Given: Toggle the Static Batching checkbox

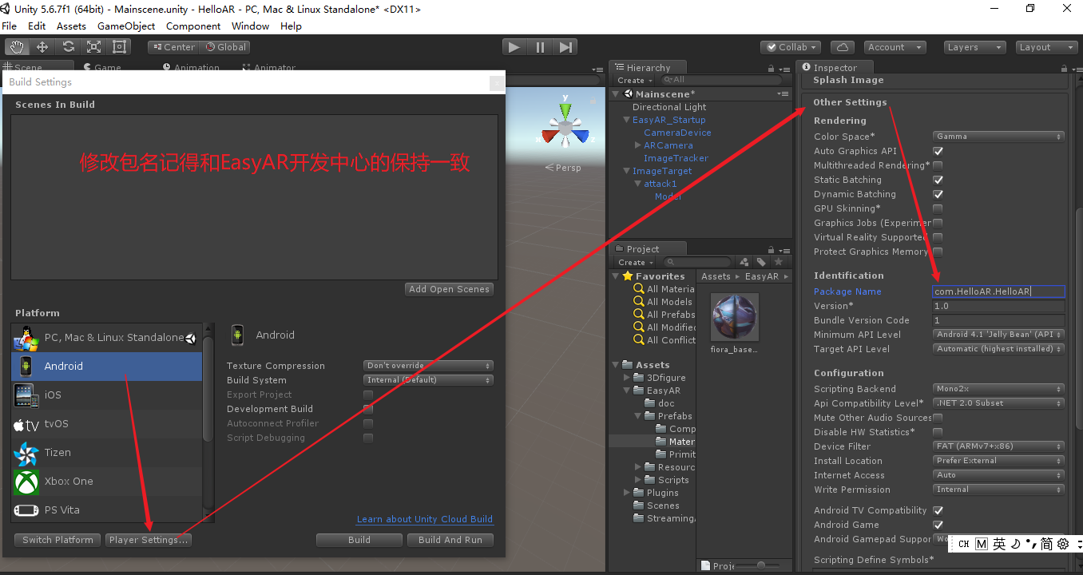Looking at the screenshot, I should [x=938, y=180].
